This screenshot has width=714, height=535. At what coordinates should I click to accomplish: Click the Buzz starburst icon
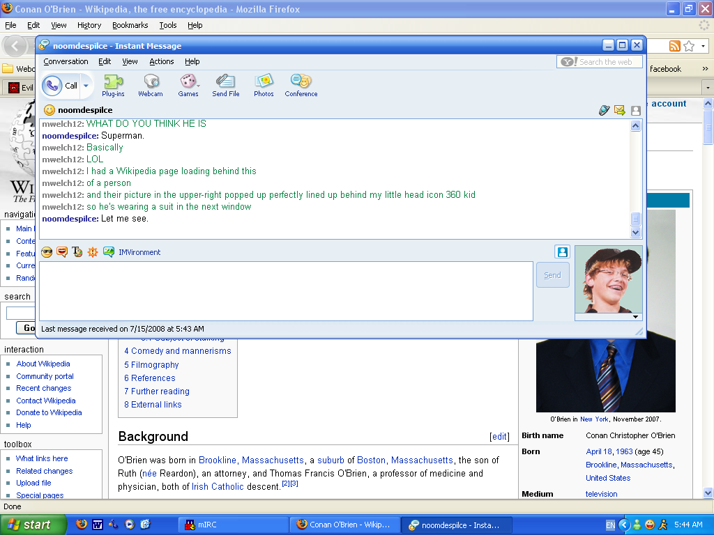tap(93, 252)
